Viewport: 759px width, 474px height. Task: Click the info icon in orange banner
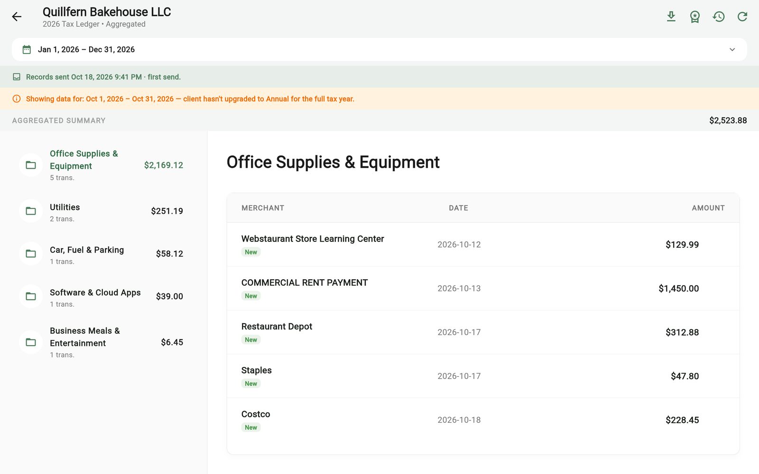[x=17, y=99]
